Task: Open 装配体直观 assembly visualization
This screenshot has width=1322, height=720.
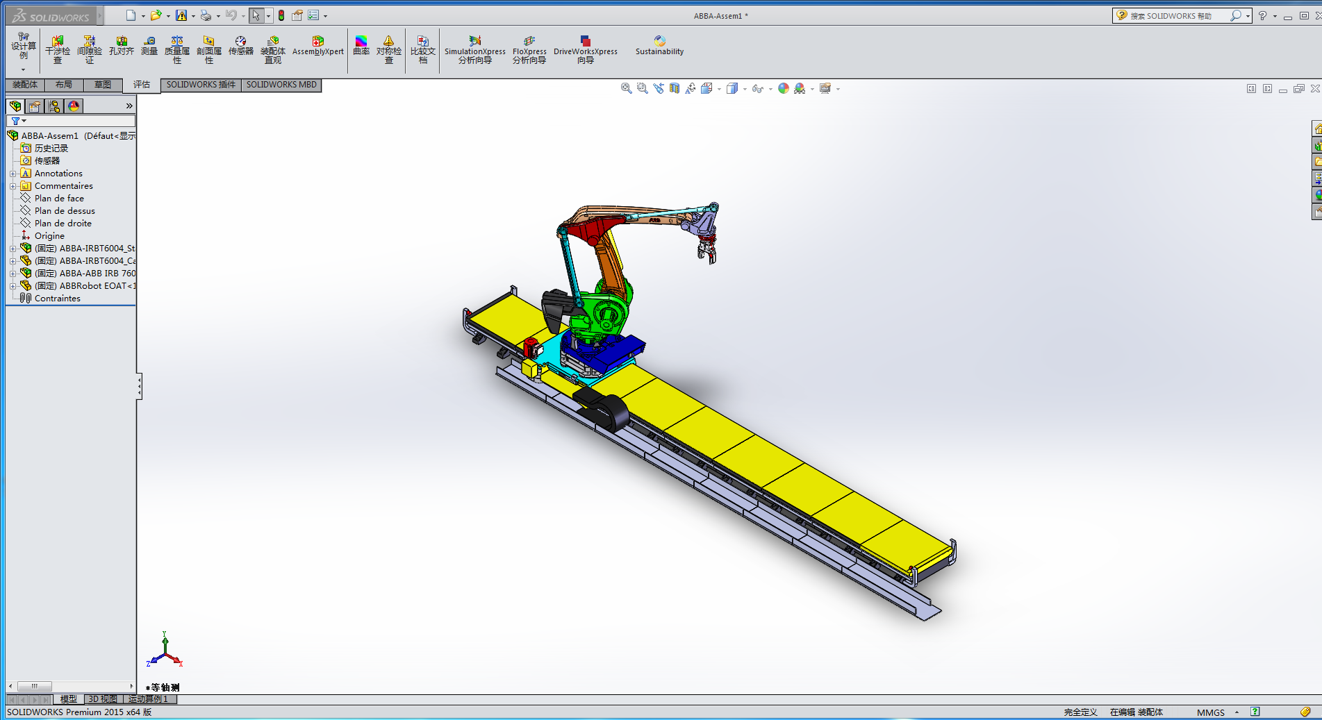Action: pyautogui.click(x=273, y=50)
